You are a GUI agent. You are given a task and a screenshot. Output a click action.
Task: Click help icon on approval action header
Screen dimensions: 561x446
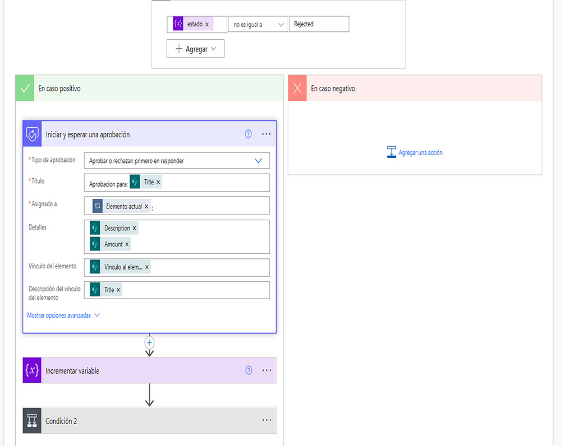(x=249, y=134)
